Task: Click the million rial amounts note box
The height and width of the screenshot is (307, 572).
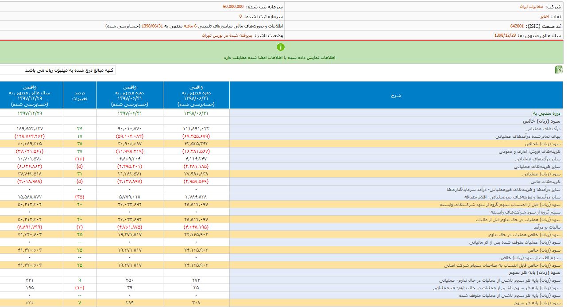Action: point(58,70)
